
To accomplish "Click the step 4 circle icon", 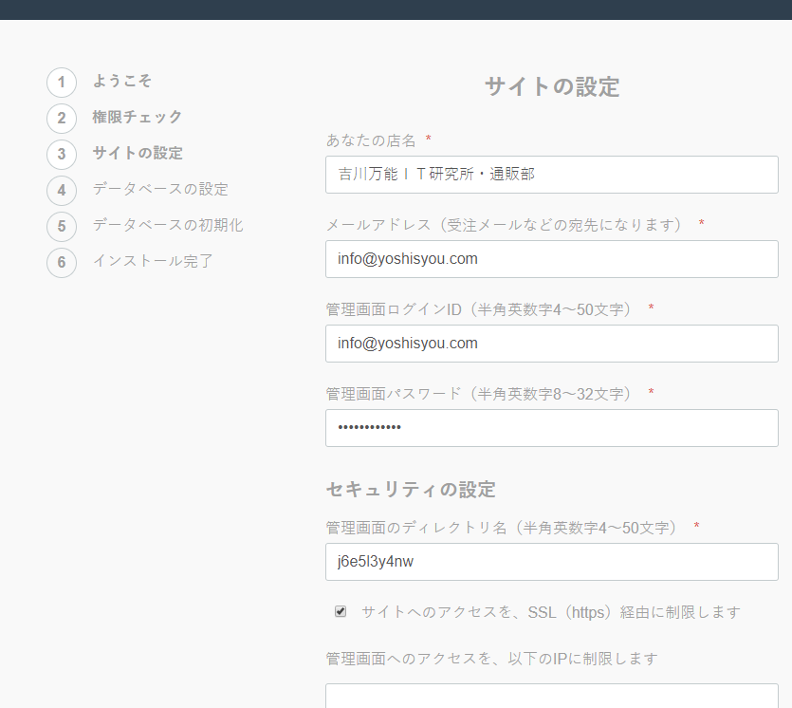I will coord(62,190).
